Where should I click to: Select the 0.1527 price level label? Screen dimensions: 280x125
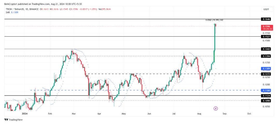tap(266, 37)
